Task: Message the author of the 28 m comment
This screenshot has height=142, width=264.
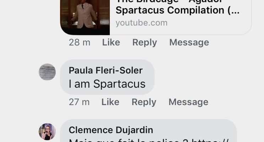Action: click(189, 42)
